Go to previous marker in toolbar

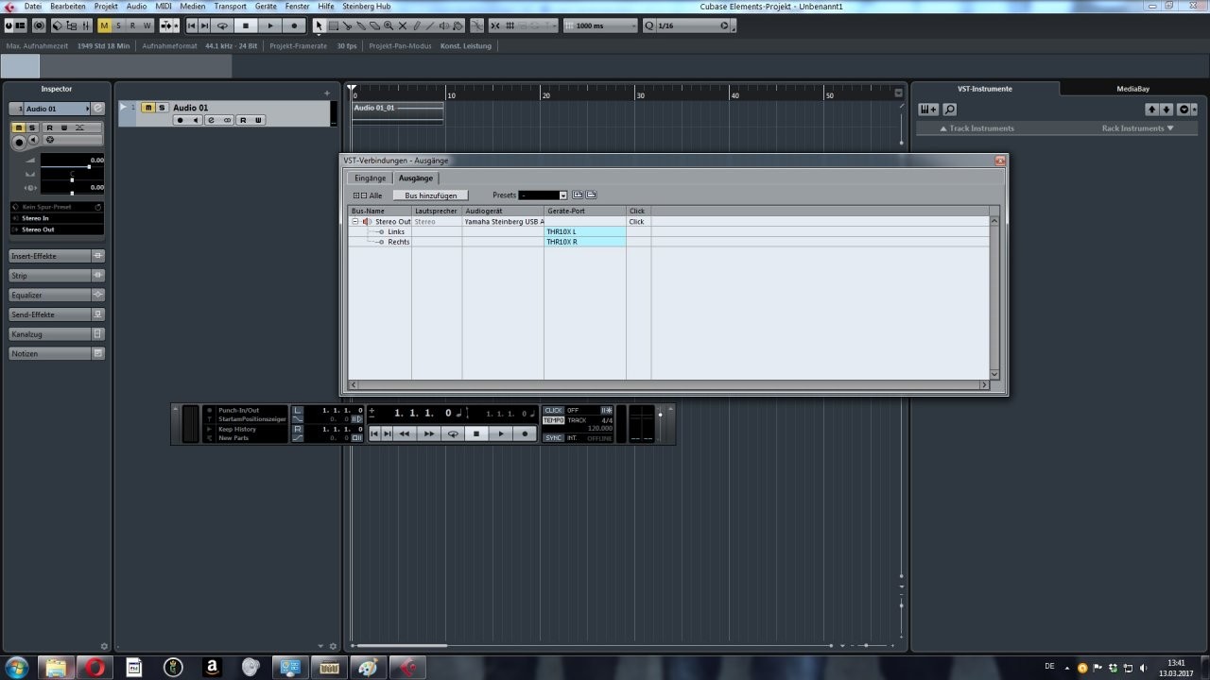[x=192, y=25]
